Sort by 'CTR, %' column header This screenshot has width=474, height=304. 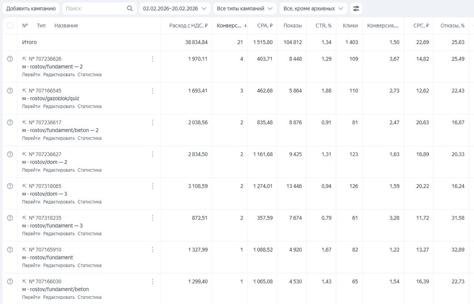click(323, 26)
